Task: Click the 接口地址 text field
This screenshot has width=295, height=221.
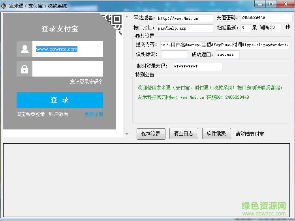Action: pos(184,28)
